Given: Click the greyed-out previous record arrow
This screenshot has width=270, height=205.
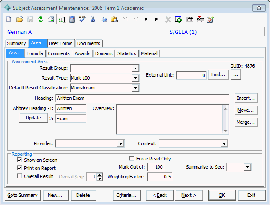Looking at the screenshot, I should click(135, 18).
